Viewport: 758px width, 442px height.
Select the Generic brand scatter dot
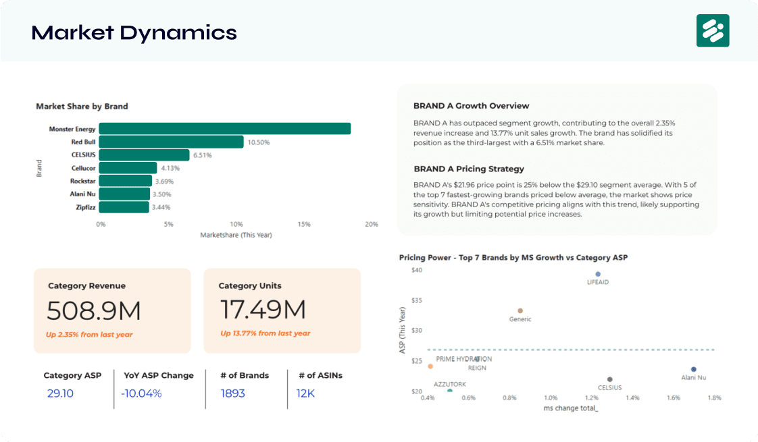[x=520, y=310]
